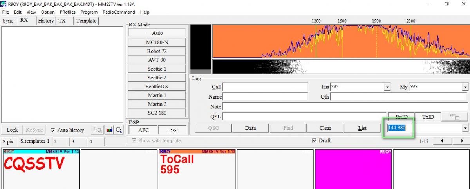Open the RadioCommand menu

(x=119, y=12)
